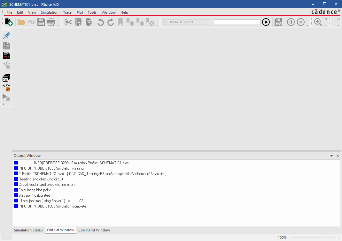Stop the simulation
The image size is (342, 241).
(301, 22)
